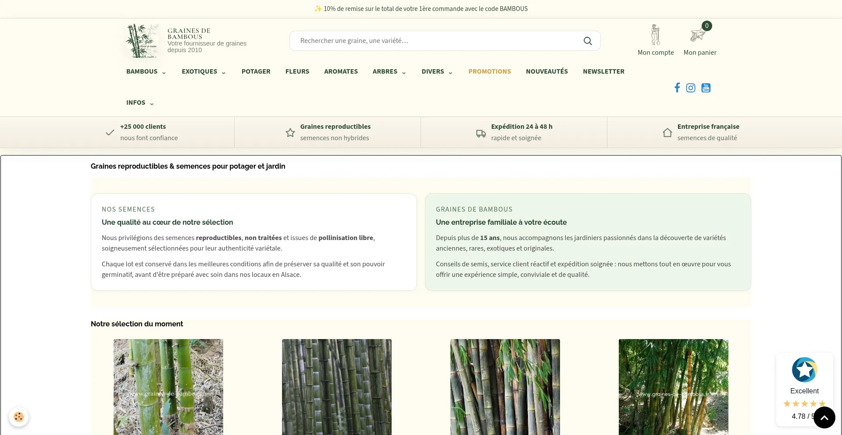The width and height of the screenshot is (842, 435).
Task: Open the fourth bamboo product thumbnail
Action: click(674, 387)
